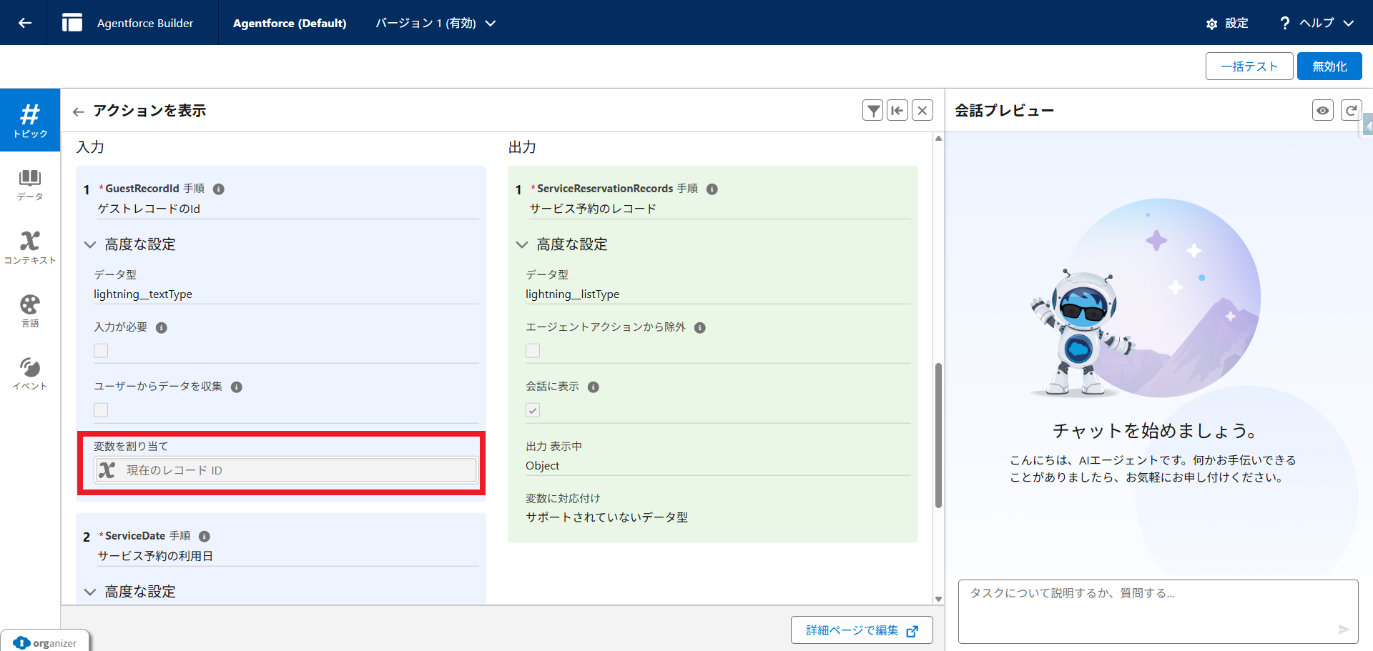Toggle the 会話に表示 checkbox
Image resolution: width=1373 pixels, height=651 pixels.
[533, 410]
